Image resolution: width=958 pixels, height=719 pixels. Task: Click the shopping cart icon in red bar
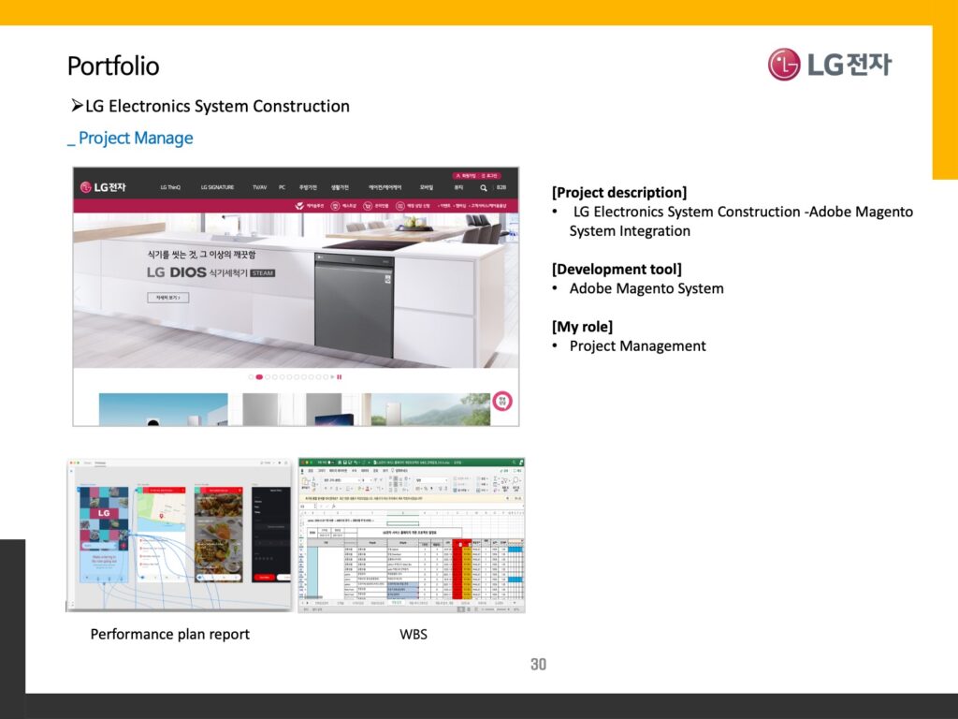(368, 205)
